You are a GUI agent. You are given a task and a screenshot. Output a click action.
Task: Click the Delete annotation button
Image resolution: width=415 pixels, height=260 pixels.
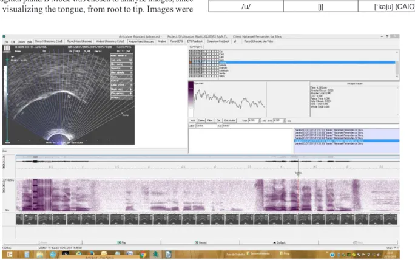[201, 121]
